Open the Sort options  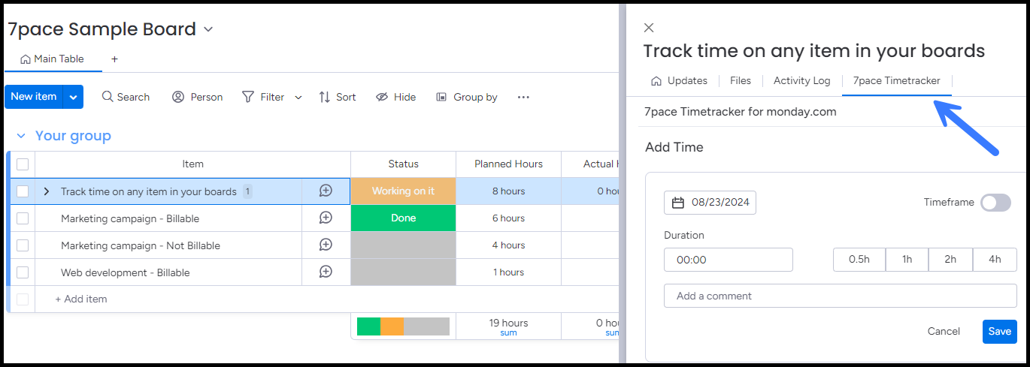(x=338, y=97)
